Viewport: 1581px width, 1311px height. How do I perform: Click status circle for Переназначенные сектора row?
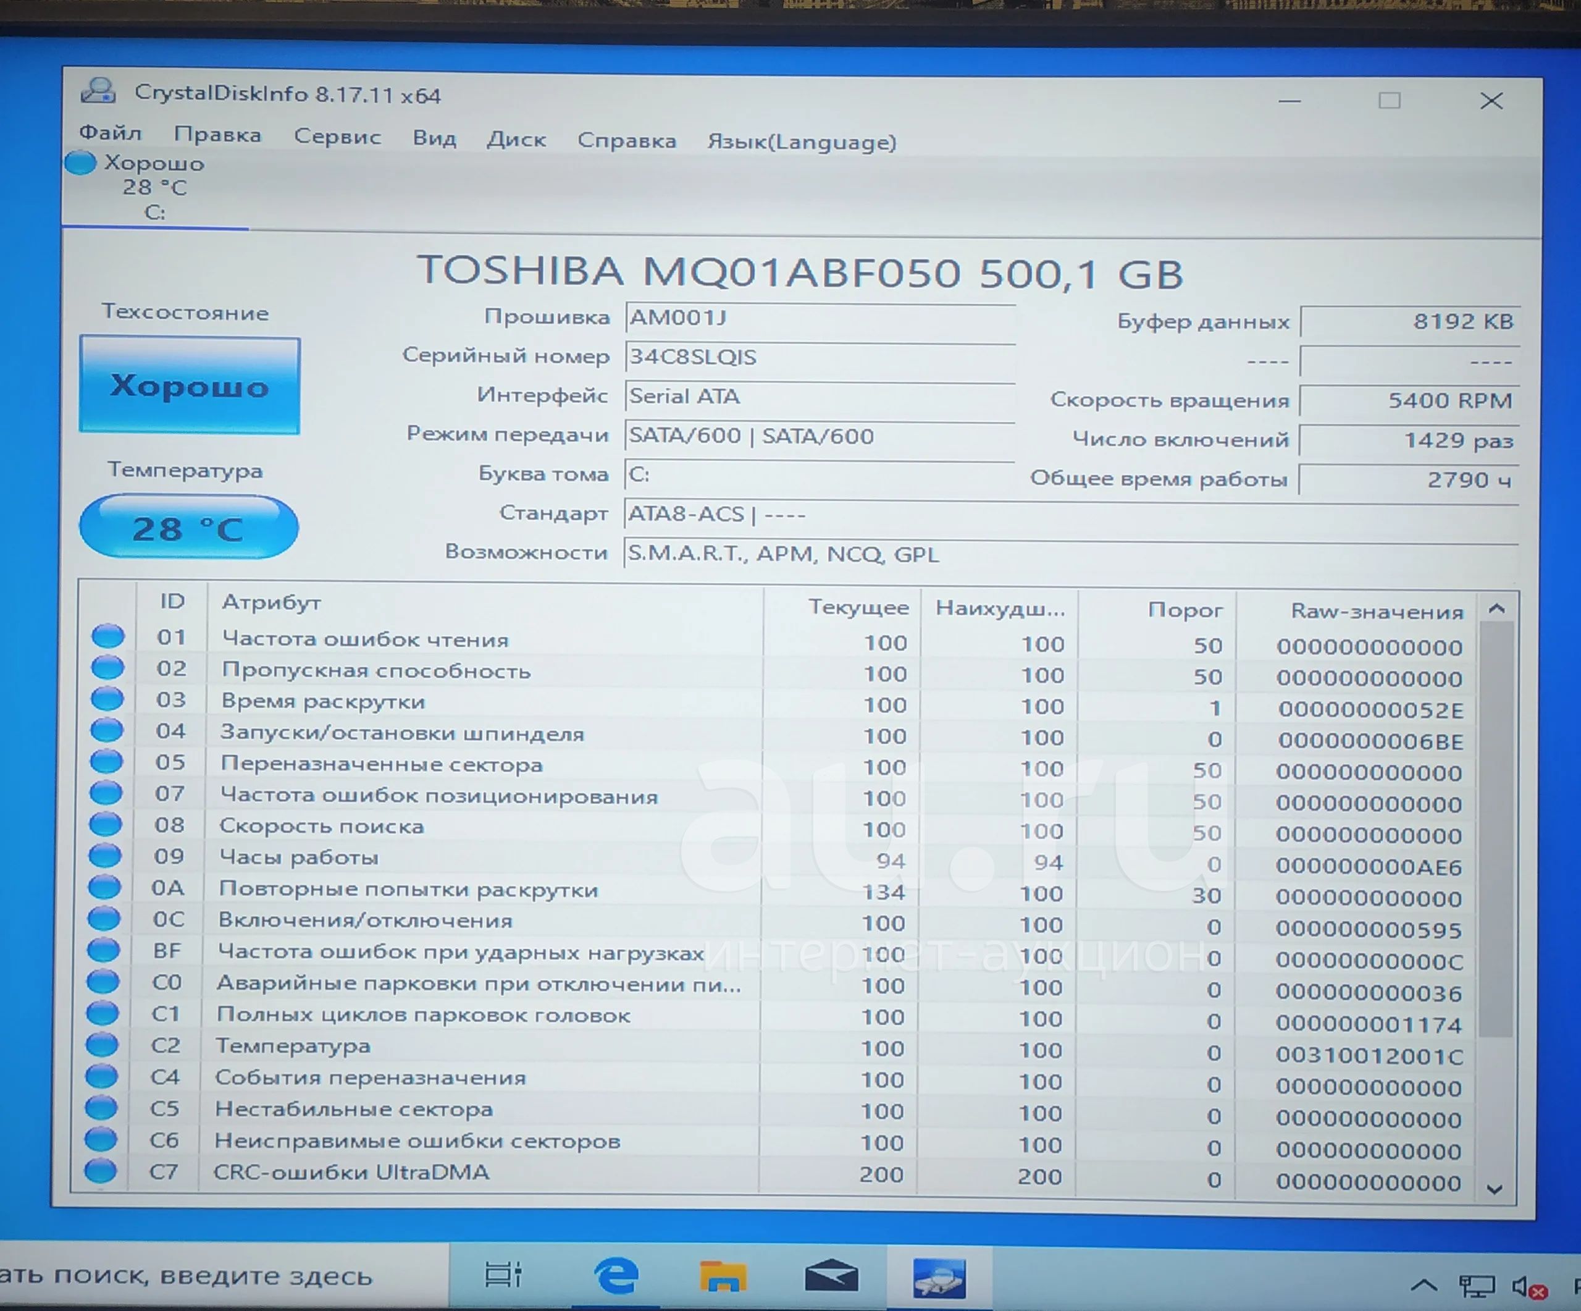pos(106,761)
